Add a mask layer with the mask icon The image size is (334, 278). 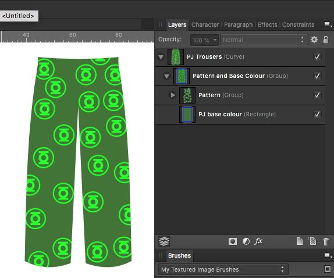(233, 241)
